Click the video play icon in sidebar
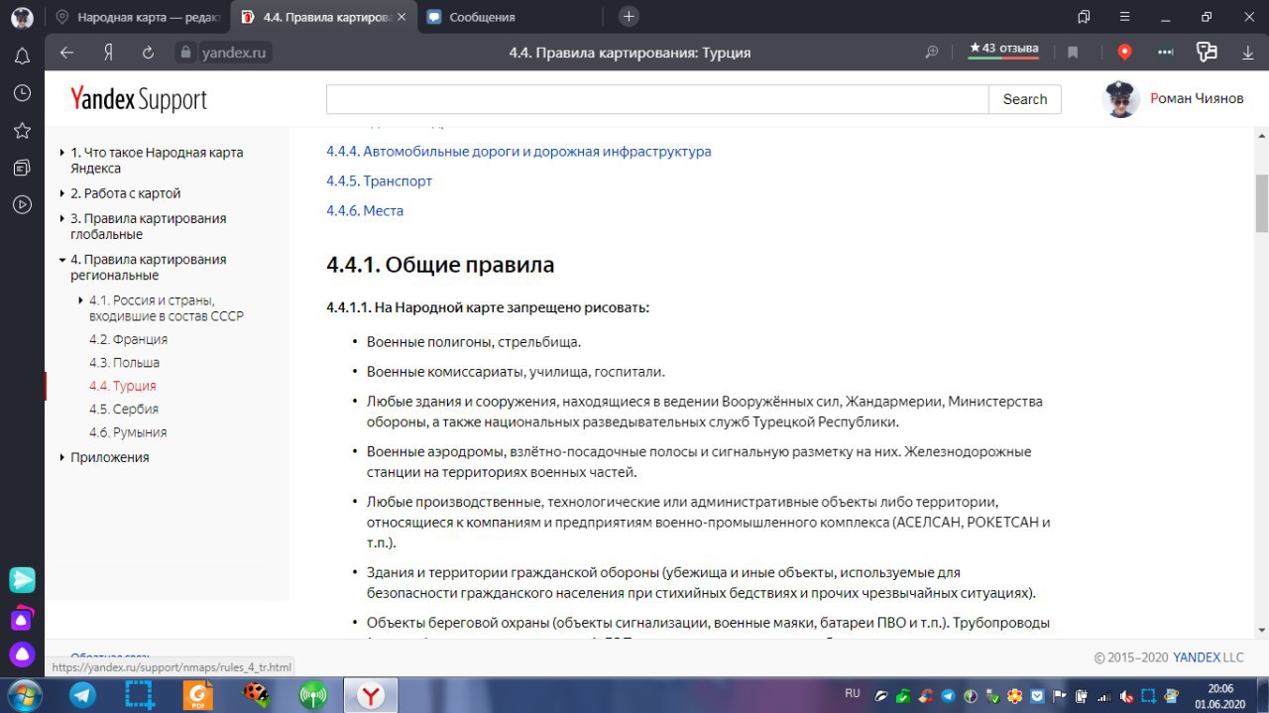 tap(22, 205)
